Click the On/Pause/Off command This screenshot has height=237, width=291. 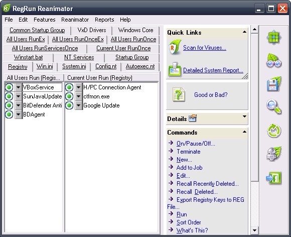pyautogui.click(x=196, y=144)
